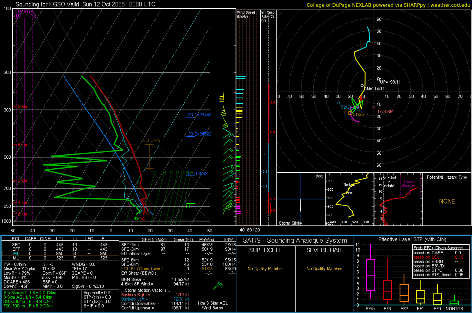Click the white Corfidi downshear circle near DN=114/11
472x313 pixels.
point(362,86)
